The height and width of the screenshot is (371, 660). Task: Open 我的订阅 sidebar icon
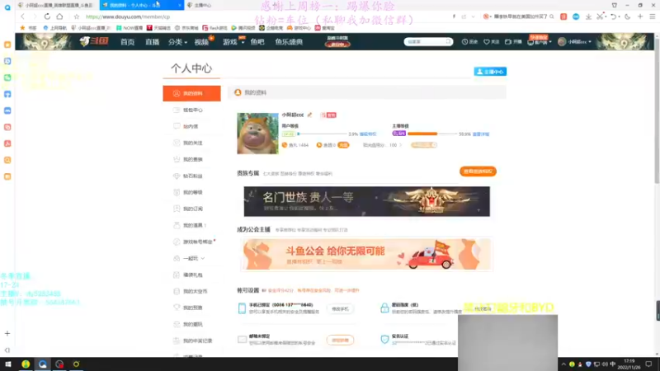point(177,209)
